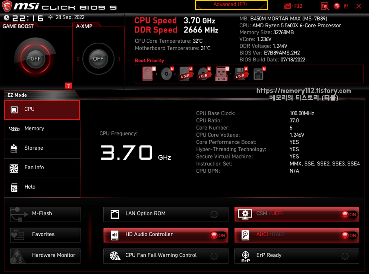Select the hard disk boot device icon
The image size is (369, 274).
(x=149, y=74)
